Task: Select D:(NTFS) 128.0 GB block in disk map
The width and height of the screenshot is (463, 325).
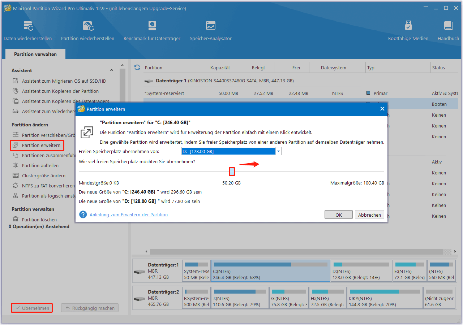Action: tap(361, 271)
